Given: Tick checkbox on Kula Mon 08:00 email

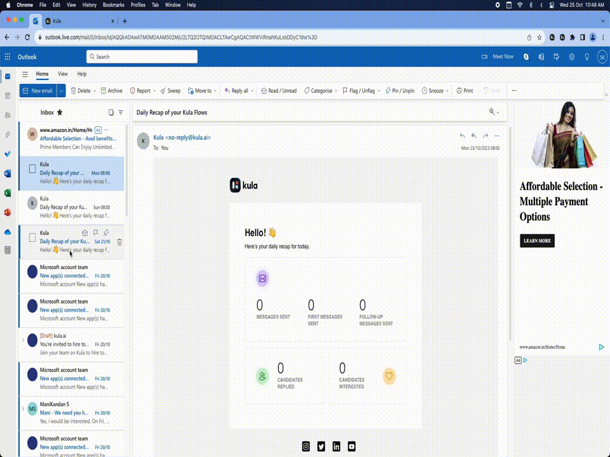Looking at the screenshot, I should pyautogui.click(x=32, y=169).
